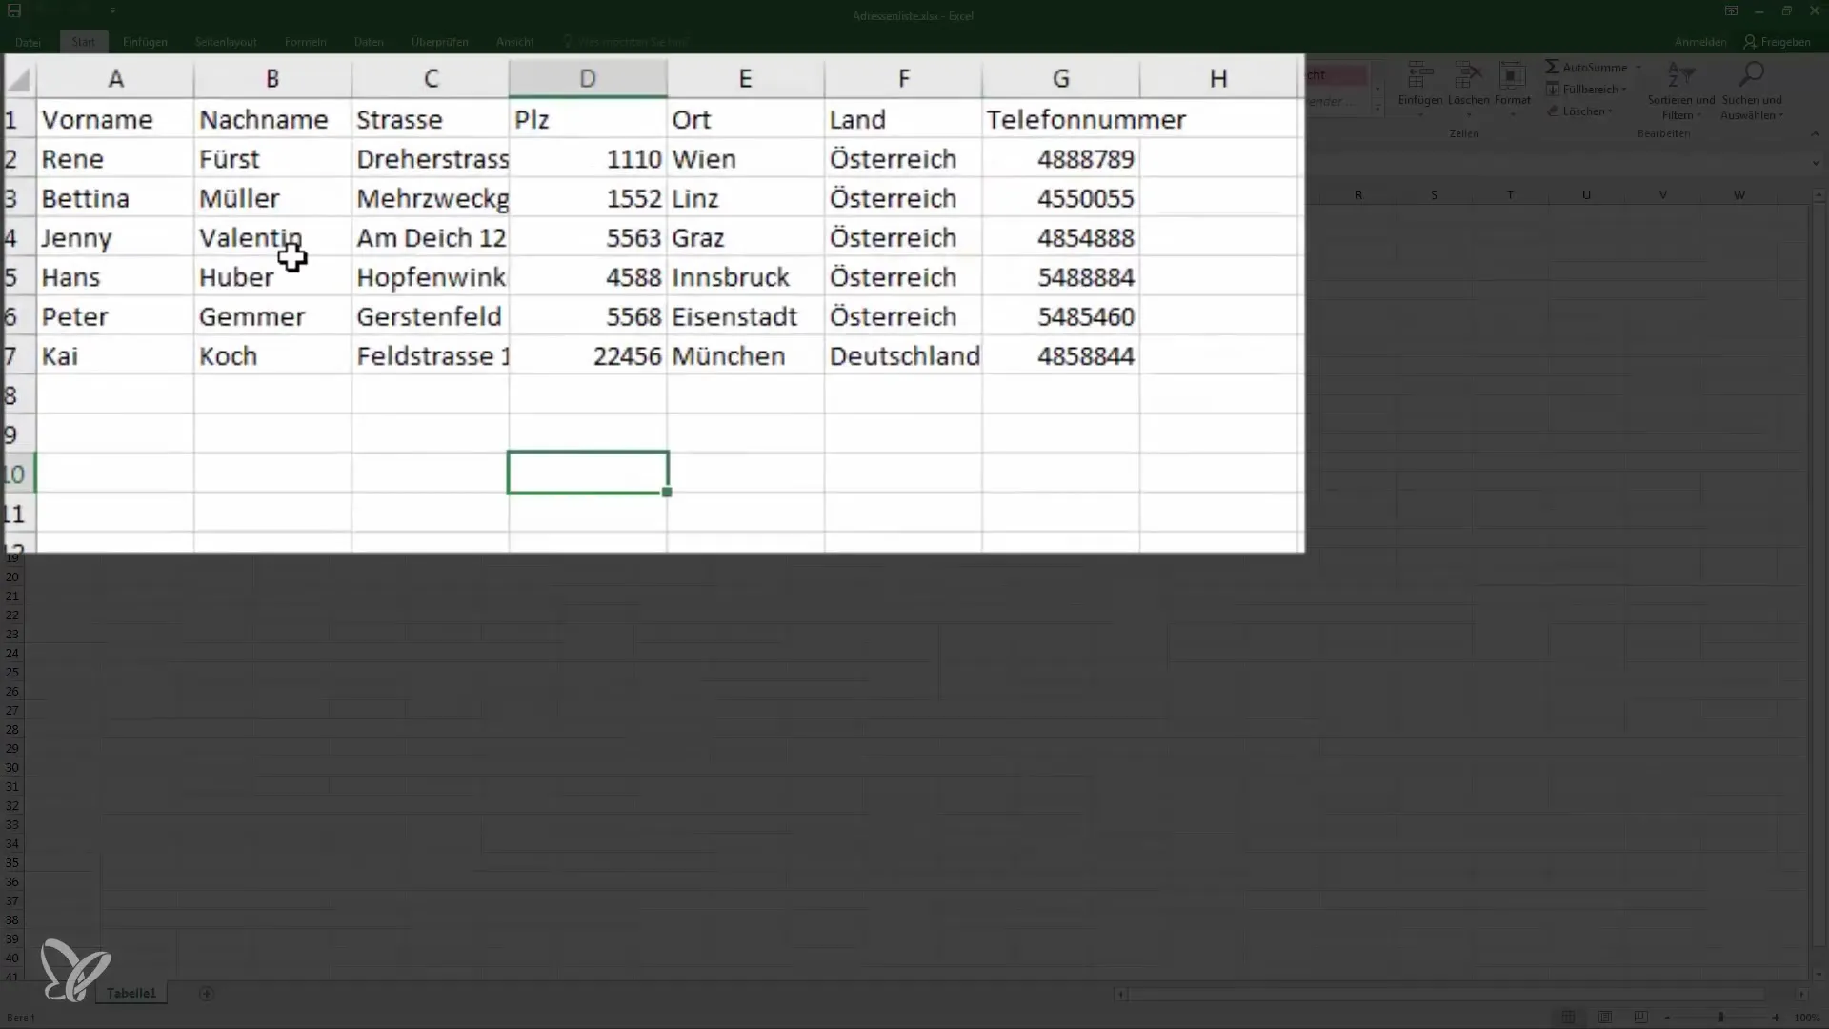Click the zoom slider handle

[x=1720, y=1018]
